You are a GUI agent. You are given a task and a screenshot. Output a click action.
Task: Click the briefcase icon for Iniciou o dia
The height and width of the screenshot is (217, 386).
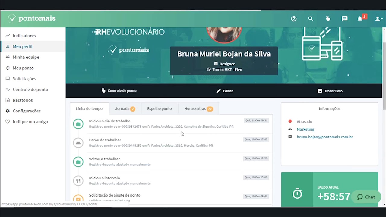click(78, 124)
